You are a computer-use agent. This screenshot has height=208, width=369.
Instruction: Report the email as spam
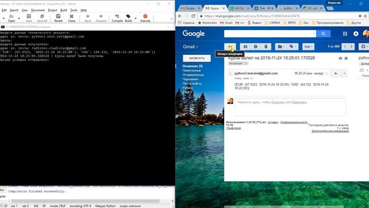255,47
